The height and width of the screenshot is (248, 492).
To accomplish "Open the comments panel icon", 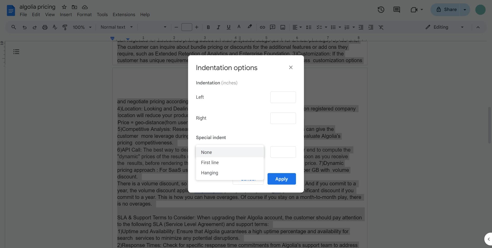I will tap(396, 10).
